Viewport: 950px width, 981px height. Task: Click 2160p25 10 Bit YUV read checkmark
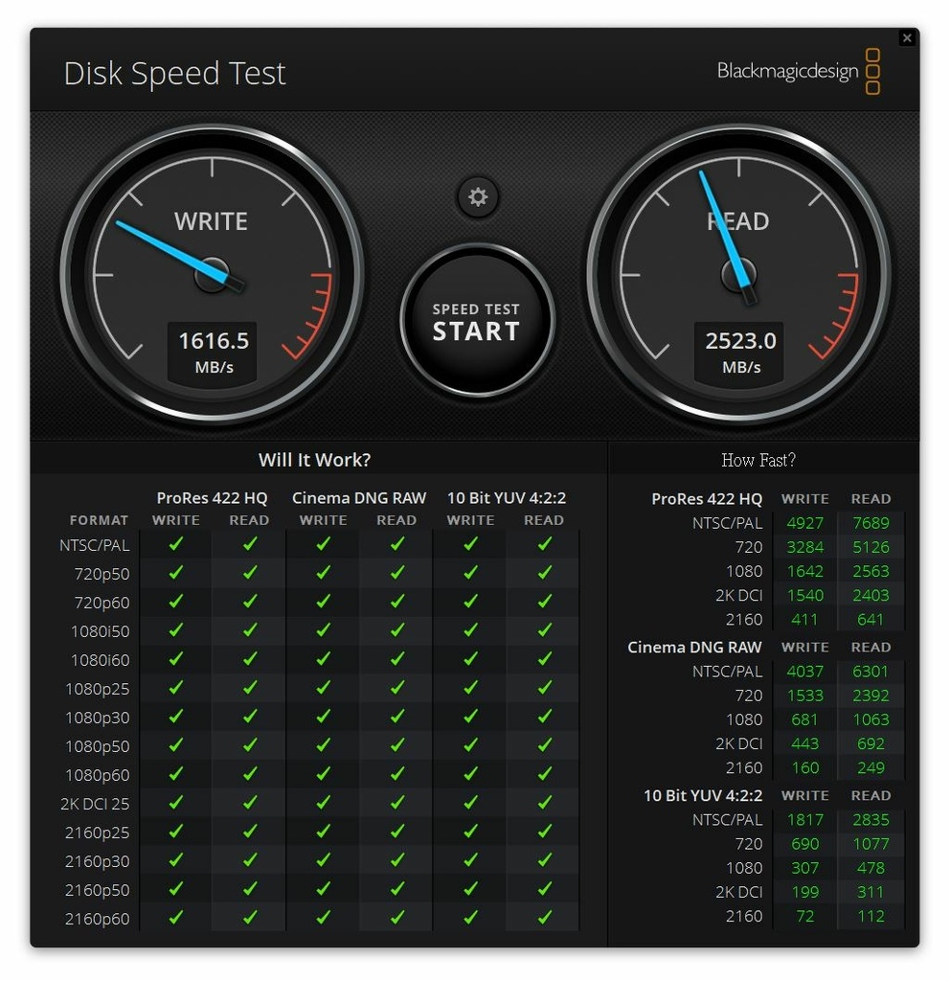tap(545, 833)
